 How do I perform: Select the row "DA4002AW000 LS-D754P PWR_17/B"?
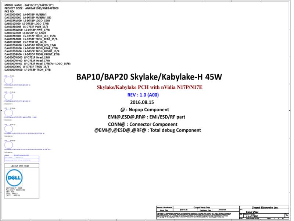(27, 30)
